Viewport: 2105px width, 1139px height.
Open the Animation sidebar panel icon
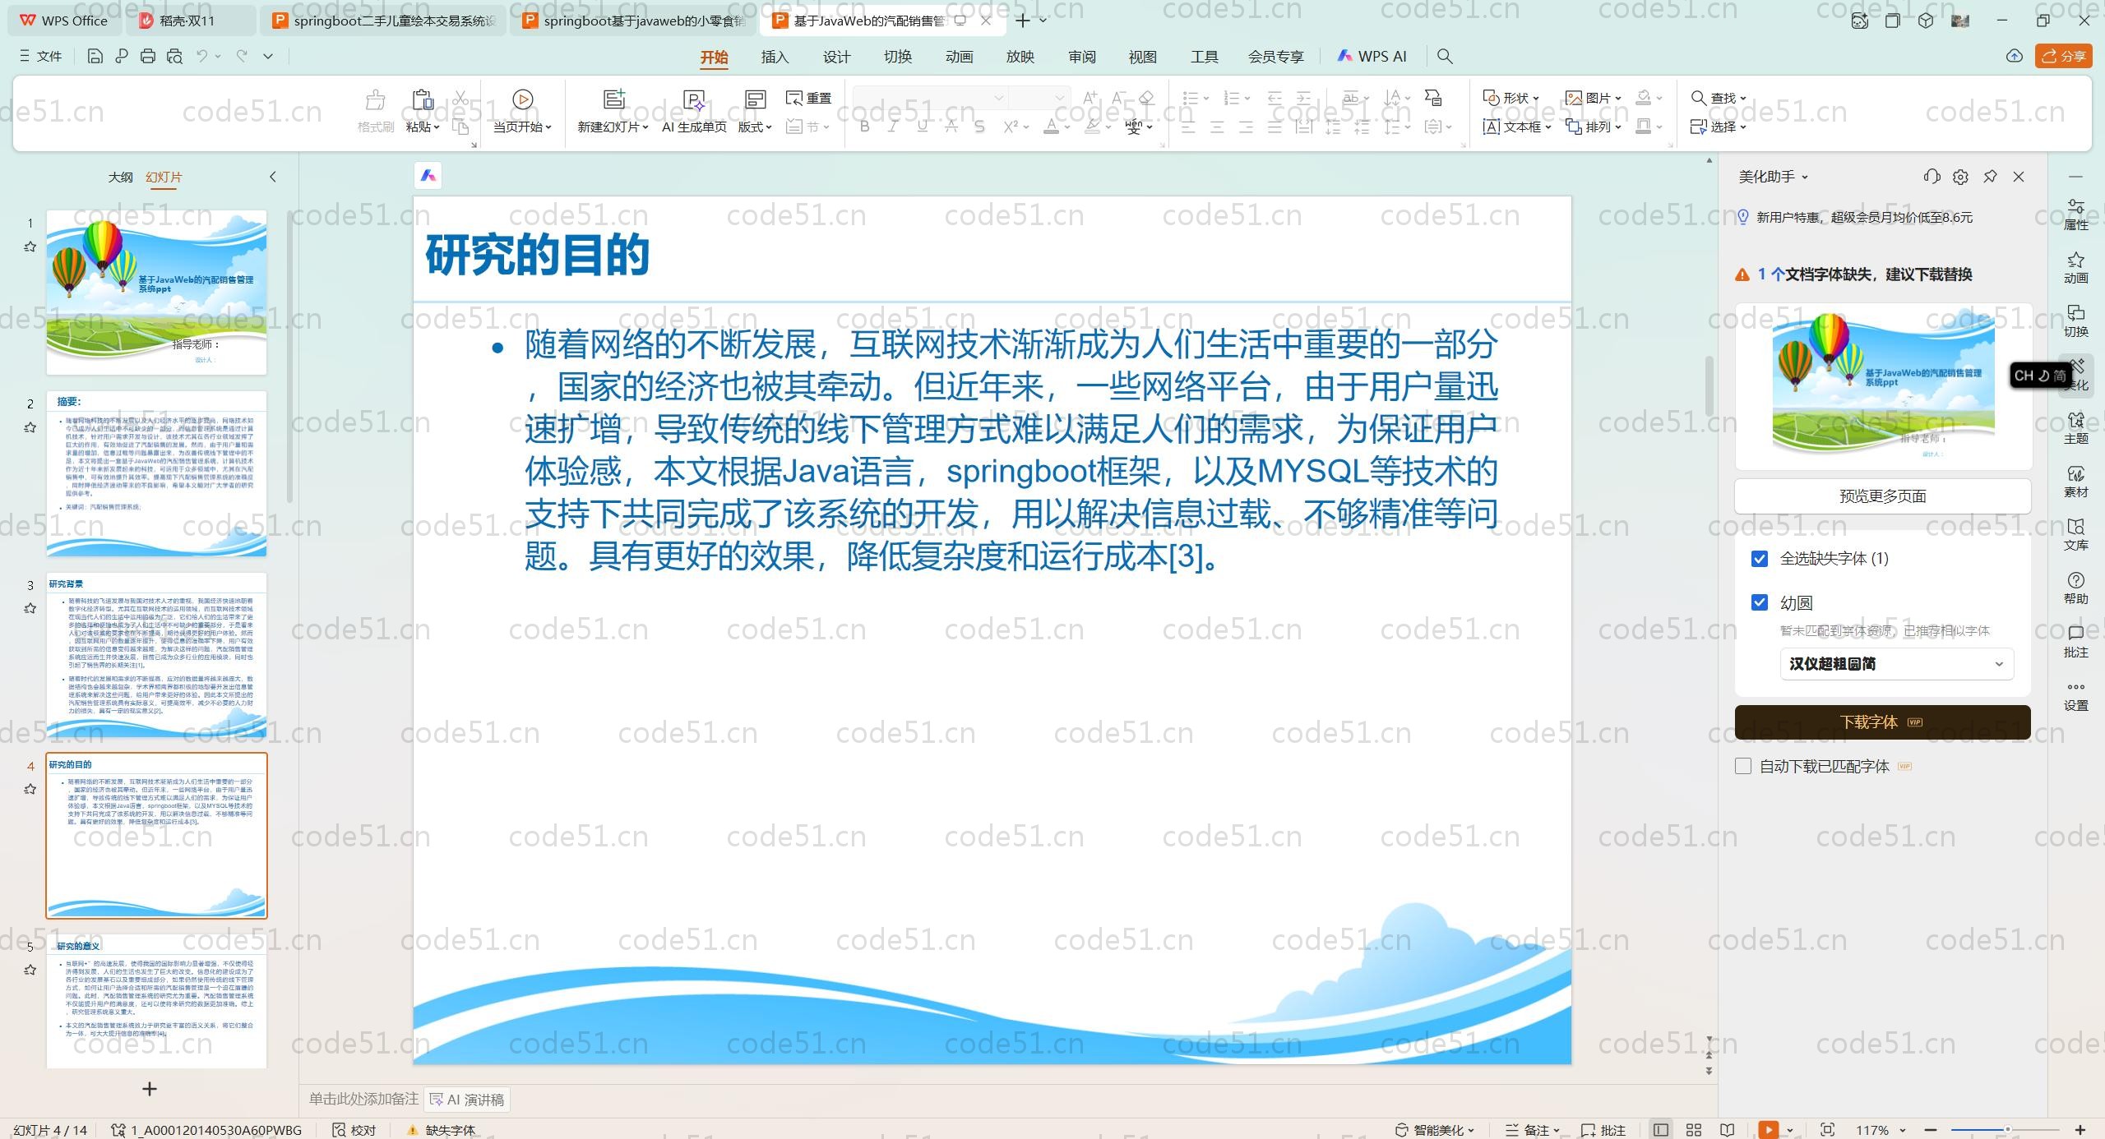coord(2075,267)
